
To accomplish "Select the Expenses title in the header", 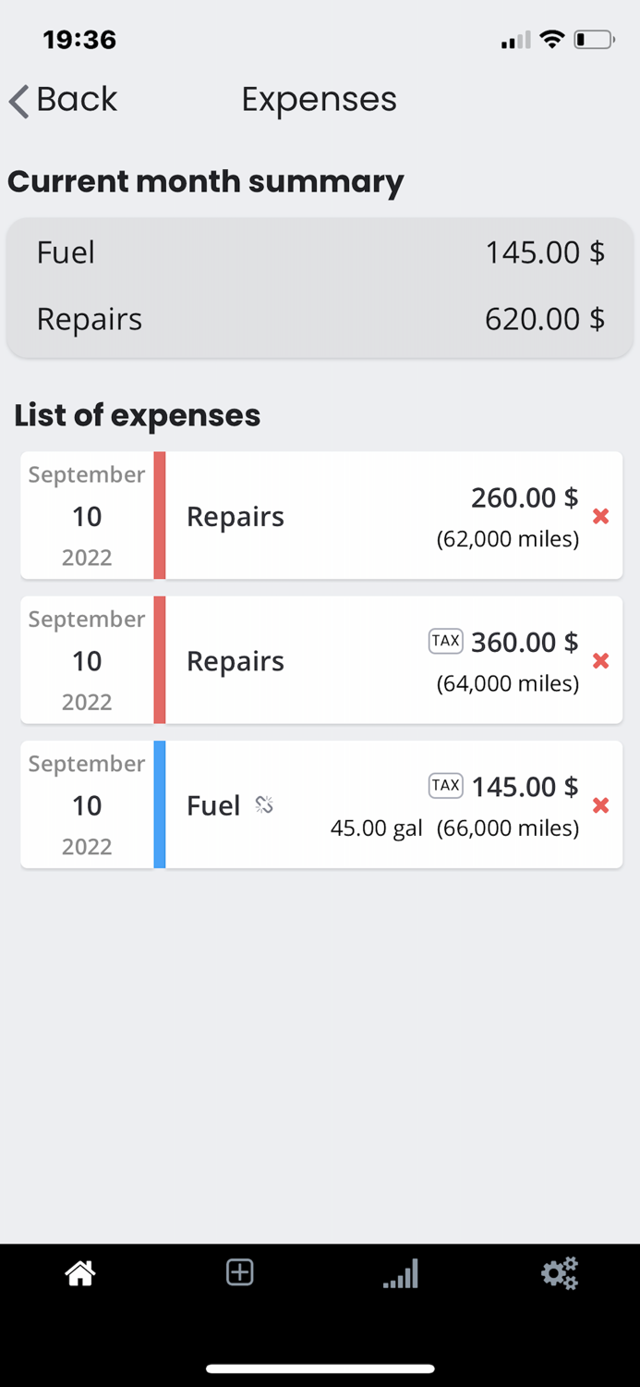I will 319,99.
